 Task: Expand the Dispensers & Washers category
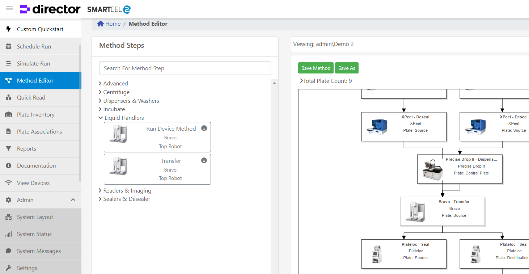click(x=100, y=101)
